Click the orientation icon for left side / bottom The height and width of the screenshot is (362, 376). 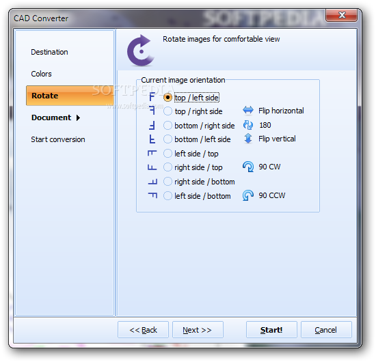(x=152, y=195)
